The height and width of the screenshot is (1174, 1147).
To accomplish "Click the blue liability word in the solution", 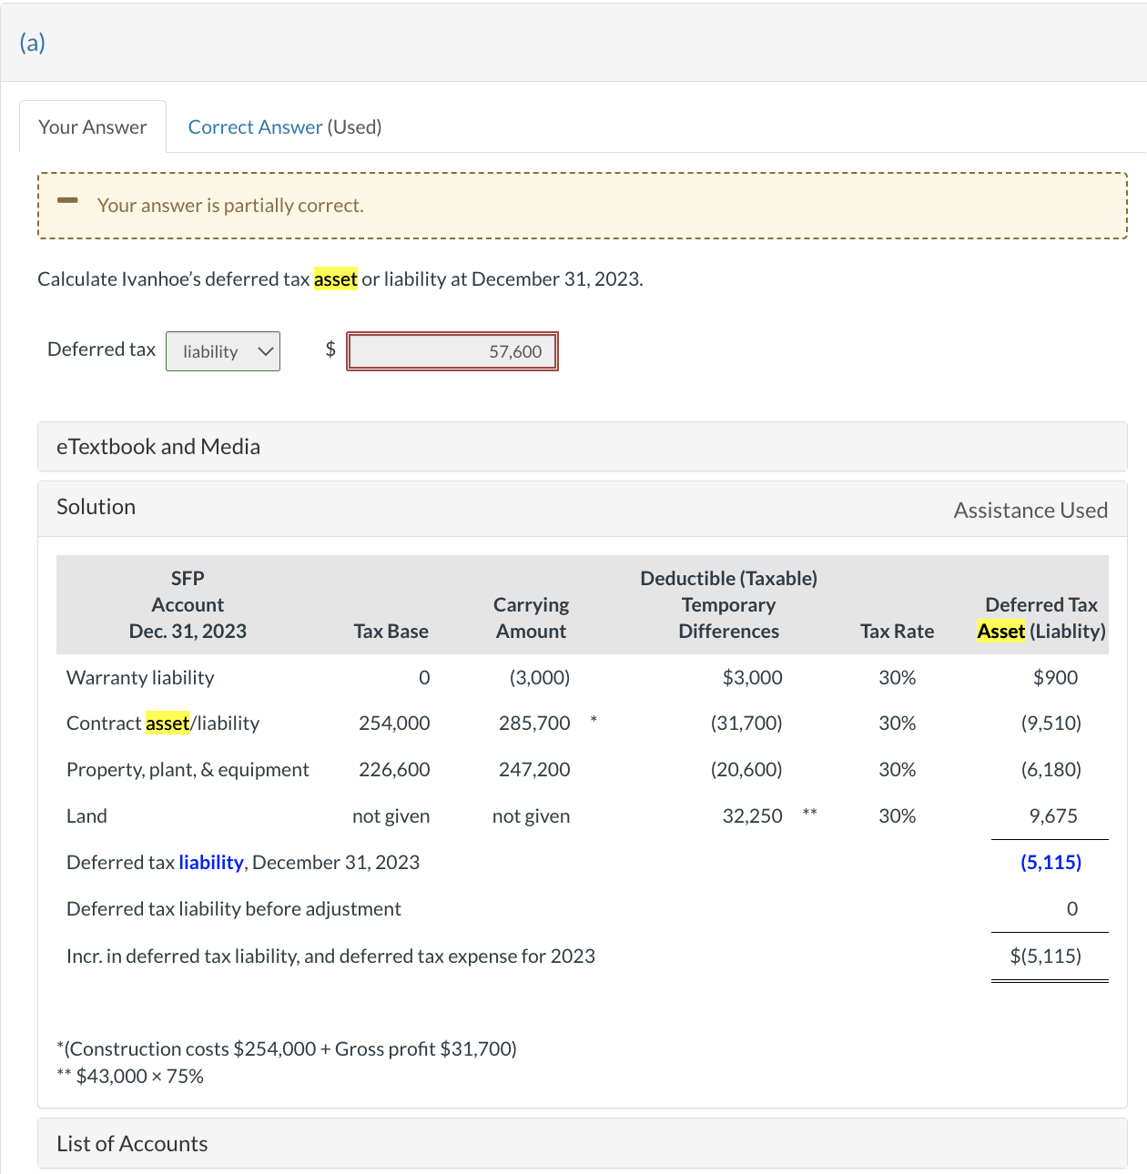I will click(210, 862).
